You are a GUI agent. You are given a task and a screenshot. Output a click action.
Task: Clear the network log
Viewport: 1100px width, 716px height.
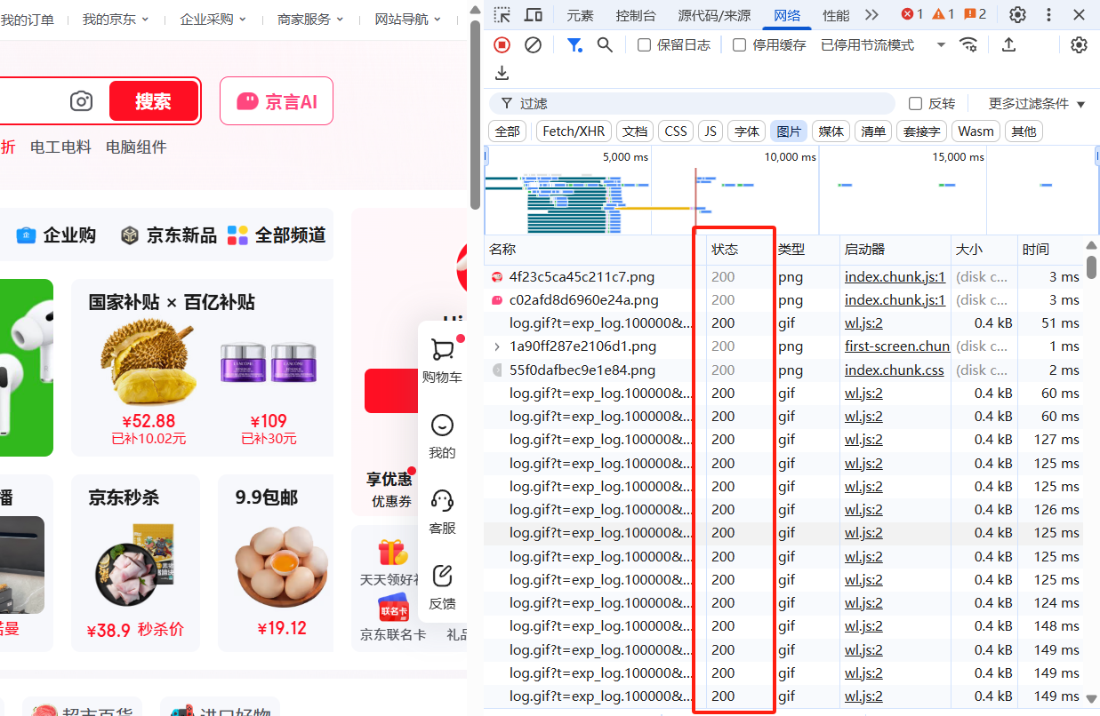pos(533,44)
